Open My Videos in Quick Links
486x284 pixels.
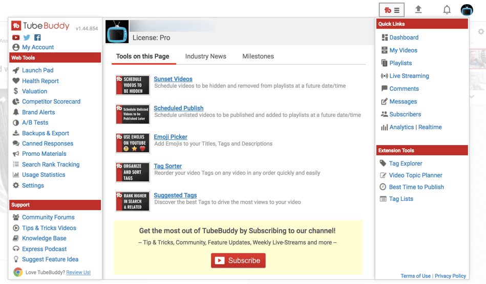403,50
